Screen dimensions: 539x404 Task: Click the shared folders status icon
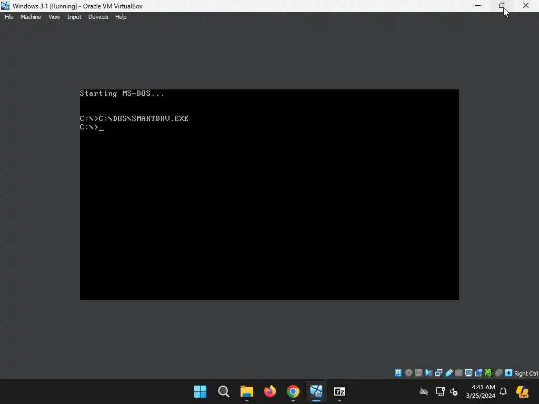(458, 373)
